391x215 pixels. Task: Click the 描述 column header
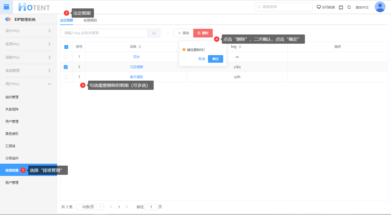pos(338,47)
